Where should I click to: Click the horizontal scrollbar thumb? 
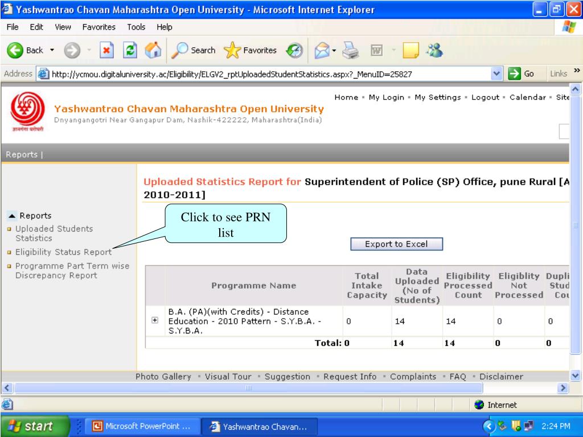[x=248, y=388]
